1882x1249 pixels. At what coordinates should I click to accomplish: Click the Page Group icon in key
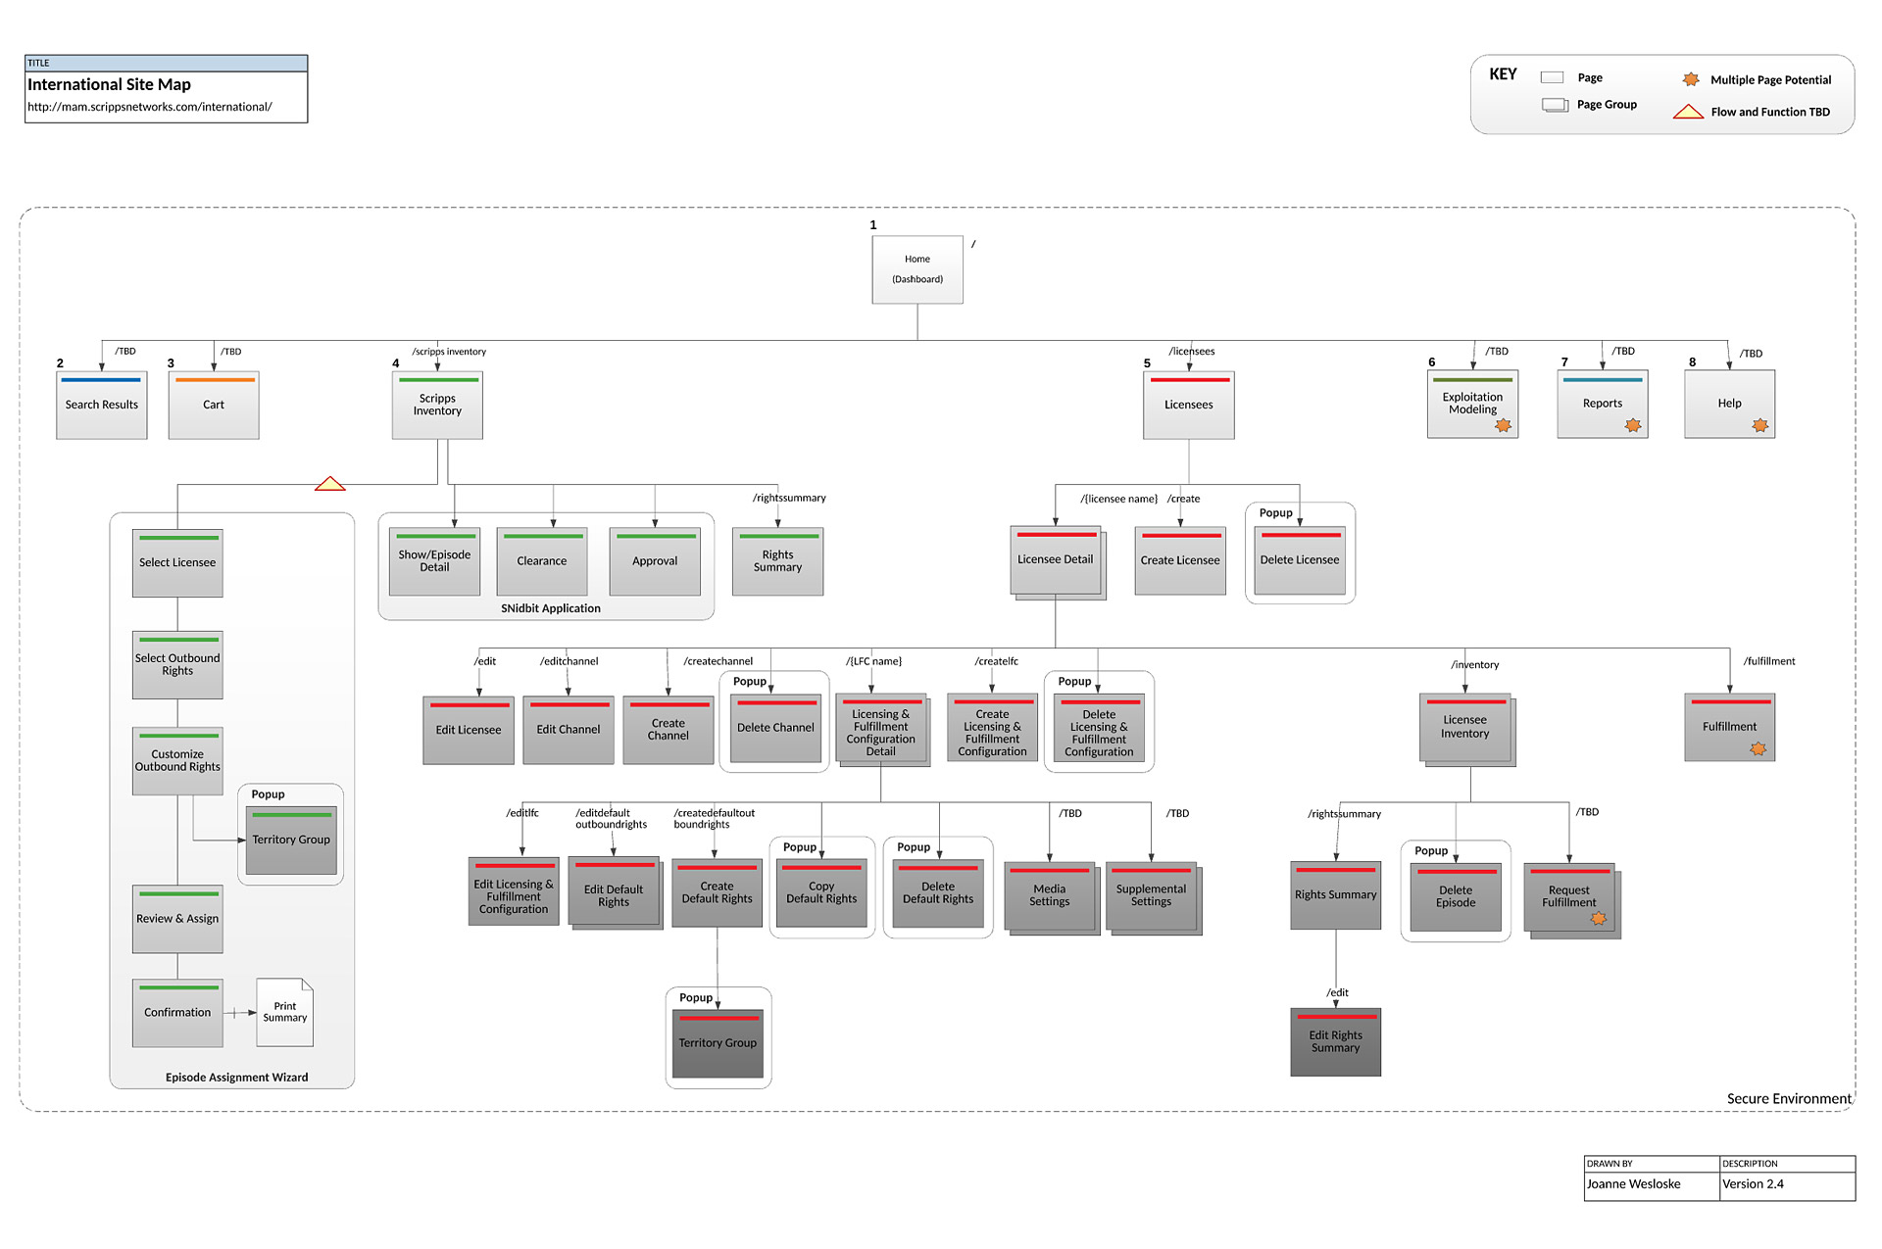(1554, 105)
